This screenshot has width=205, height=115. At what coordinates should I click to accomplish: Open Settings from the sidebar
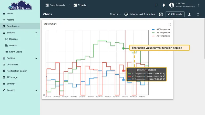coord(20,84)
